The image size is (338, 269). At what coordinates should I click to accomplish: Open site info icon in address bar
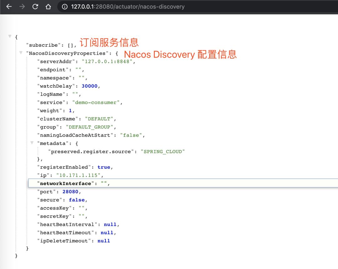pyautogui.click(x=65, y=7)
